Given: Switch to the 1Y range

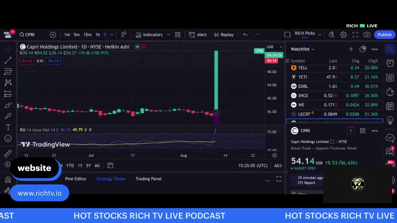Looking at the screenshot, I should coord(80,166).
